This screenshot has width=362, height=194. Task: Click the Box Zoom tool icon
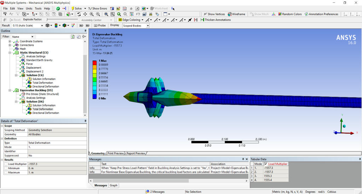[x=112, y=14]
